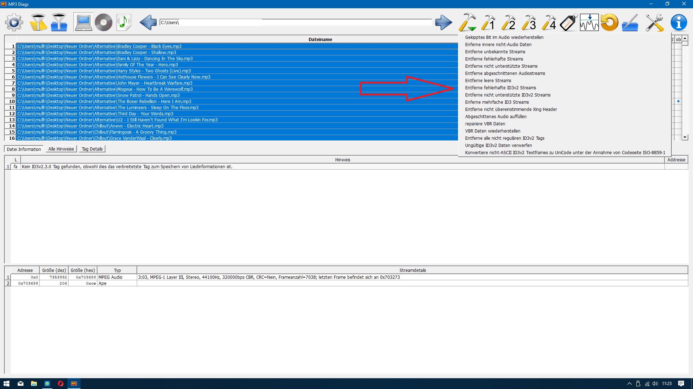Switch to Alle Hinweise tab
This screenshot has width=693, height=389.
61,149
